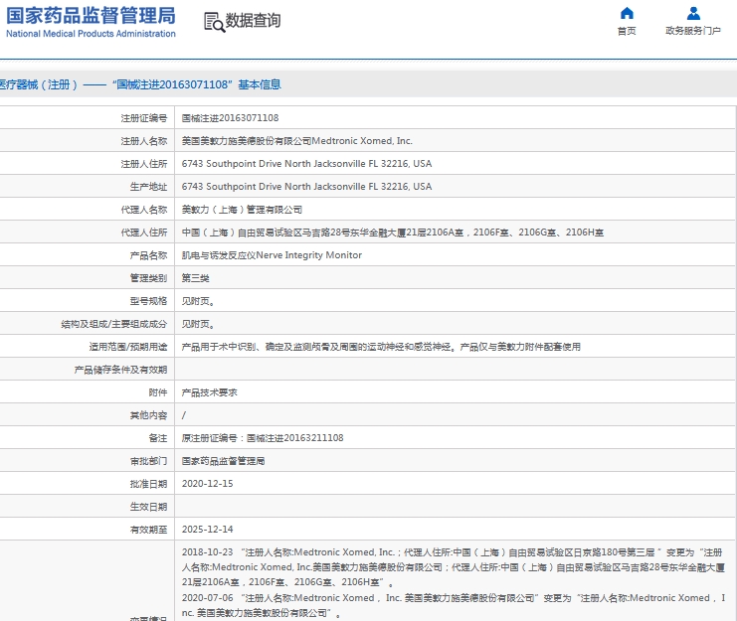The width and height of the screenshot is (737, 621).
Task: Click the 产品名称 row label
Action: point(148,255)
